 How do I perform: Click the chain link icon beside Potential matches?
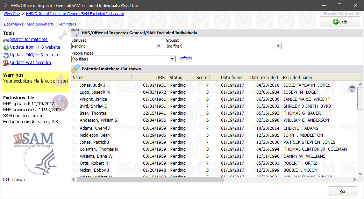pyautogui.click(x=76, y=69)
